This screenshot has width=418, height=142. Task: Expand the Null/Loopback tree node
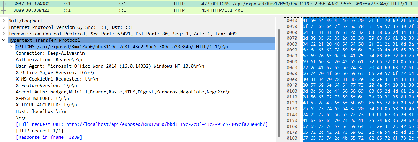click(4, 21)
